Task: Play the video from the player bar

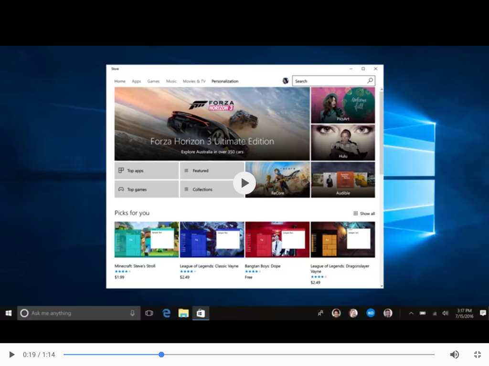Action: click(x=12, y=355)
